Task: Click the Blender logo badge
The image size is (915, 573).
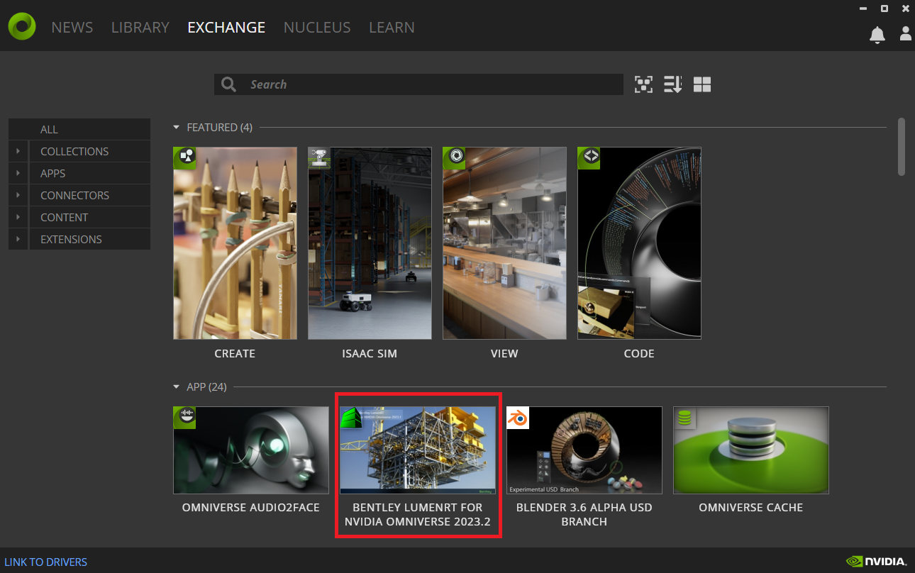Action: pyautogui.click(x=518, y=418)
